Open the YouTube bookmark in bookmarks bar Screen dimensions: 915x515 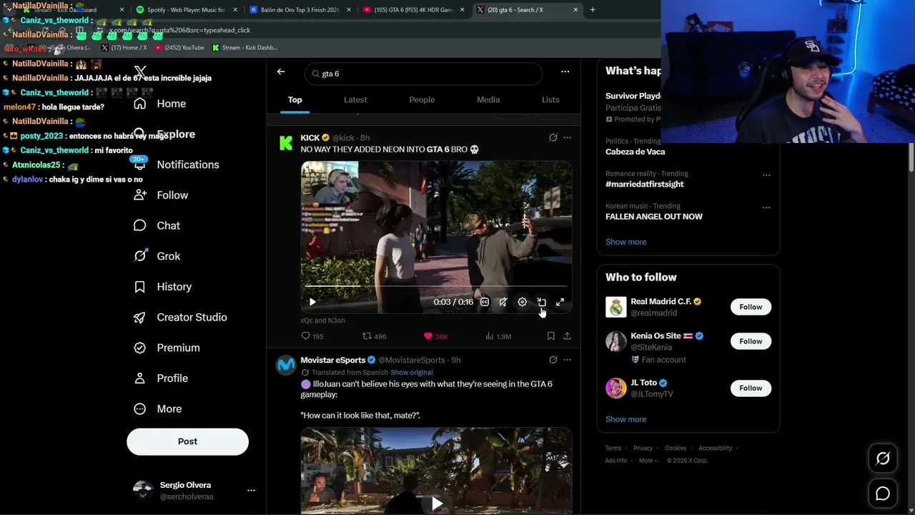click(x=179, y=48)
